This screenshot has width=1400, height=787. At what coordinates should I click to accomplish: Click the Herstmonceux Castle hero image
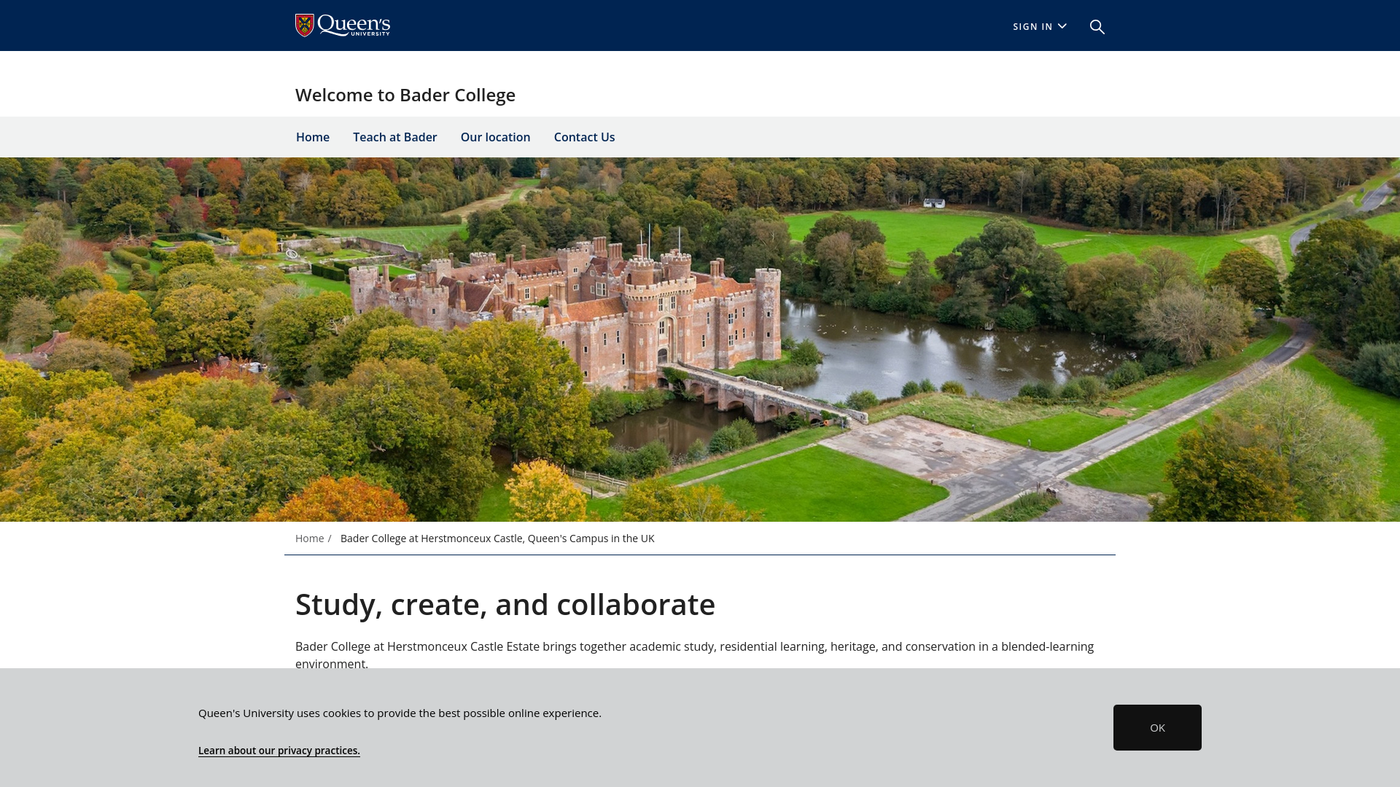(700, 340)
